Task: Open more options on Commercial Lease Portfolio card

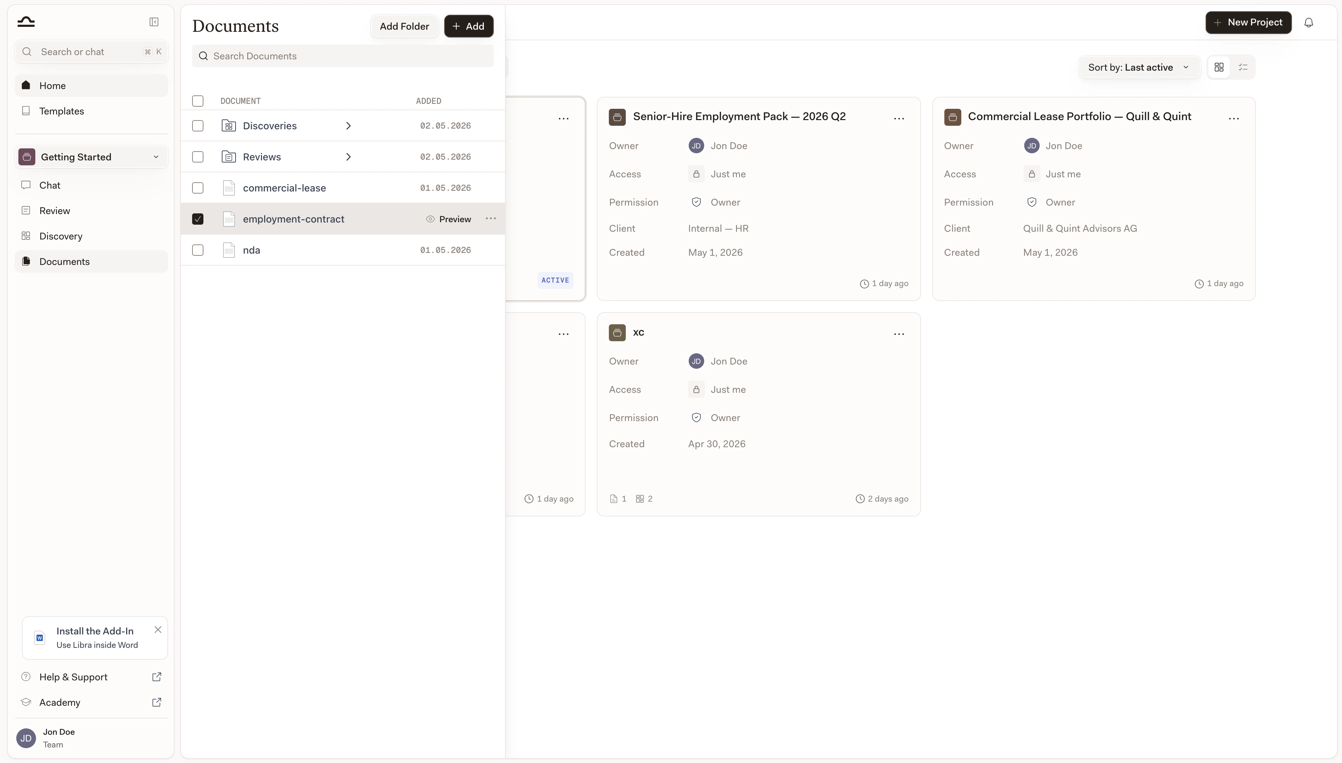Action: click(x=1234, y=118)
